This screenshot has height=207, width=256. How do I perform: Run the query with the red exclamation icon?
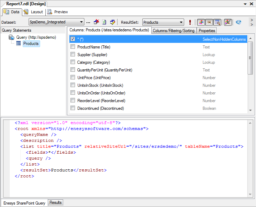pyautogui.click(x=190, y=22)
